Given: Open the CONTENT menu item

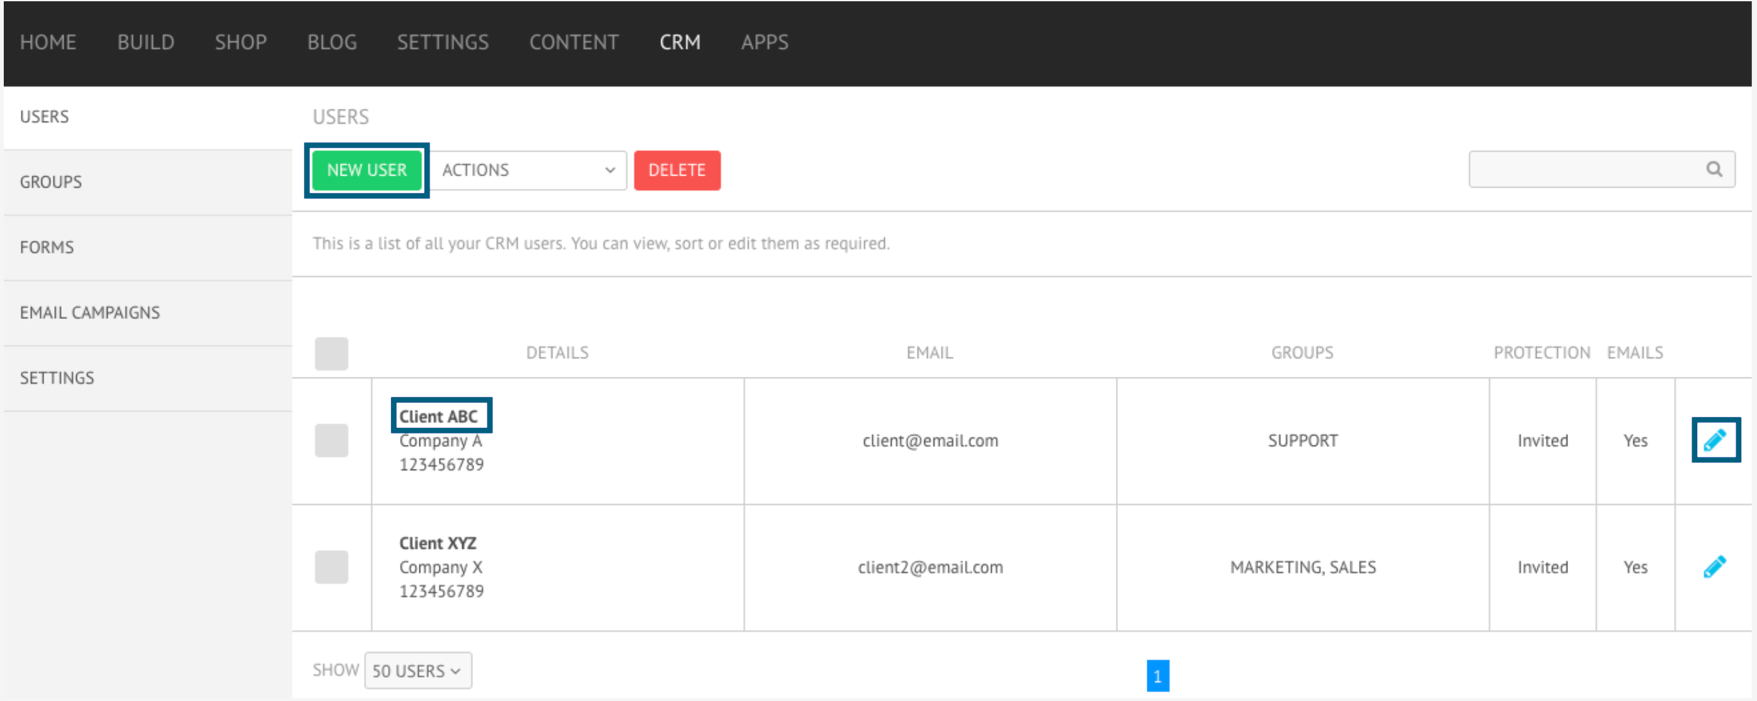Looking at the screenshot, I should tap(574, 42).
